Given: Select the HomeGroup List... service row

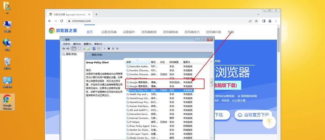Looking at the screenshot, I should 159,98.
